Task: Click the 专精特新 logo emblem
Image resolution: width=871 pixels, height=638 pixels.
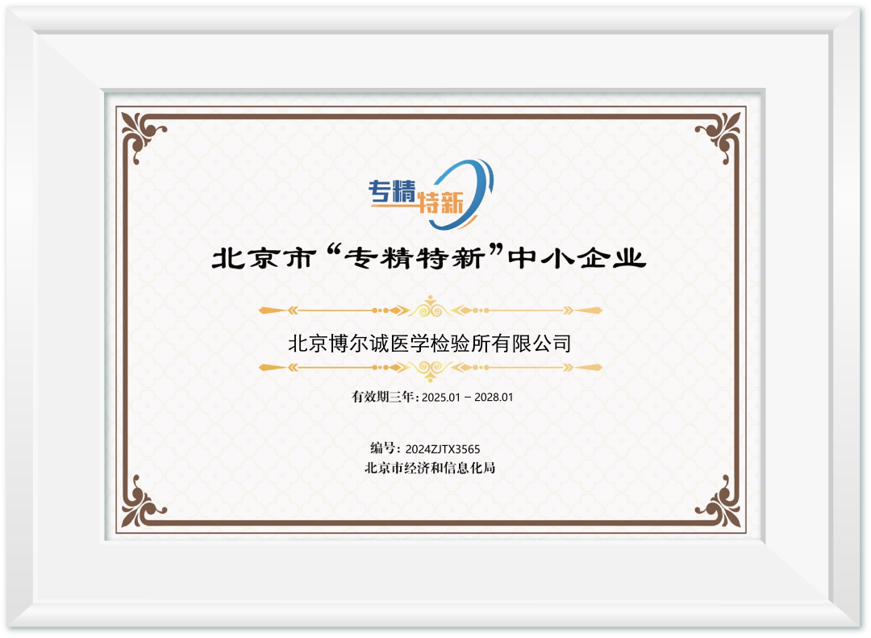Action: pos(431,188)
